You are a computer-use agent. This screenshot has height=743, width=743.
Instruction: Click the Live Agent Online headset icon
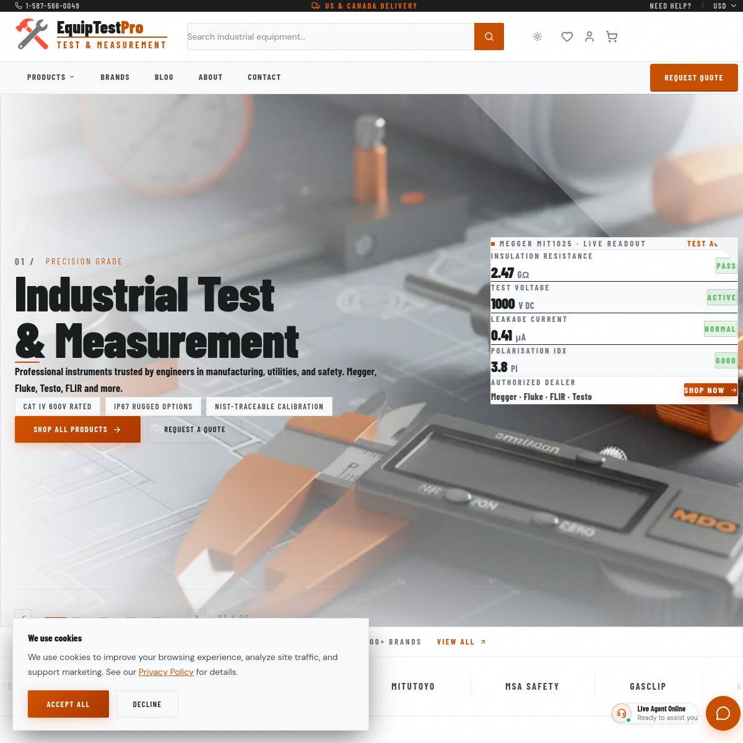click(x=622, y=713)
